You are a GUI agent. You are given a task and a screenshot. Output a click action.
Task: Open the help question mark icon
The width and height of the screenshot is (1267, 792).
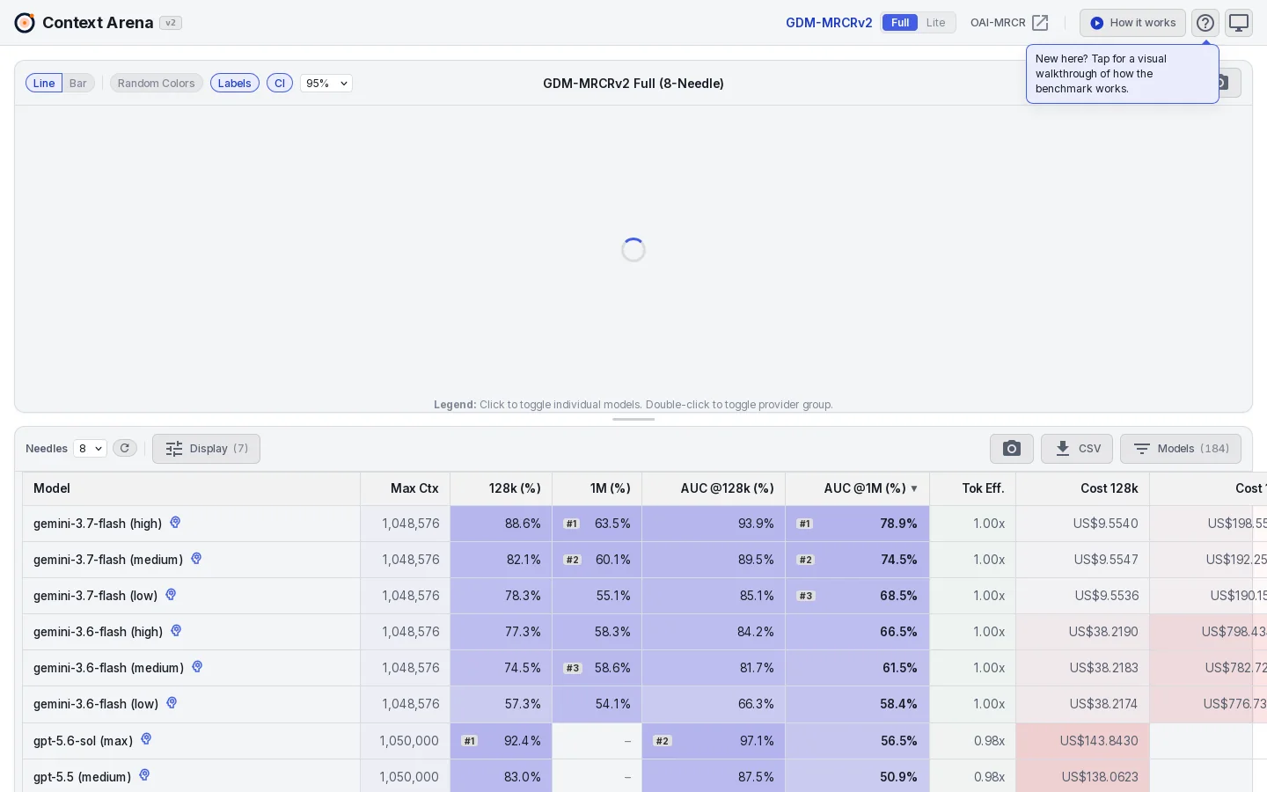tap(1205, 23)
